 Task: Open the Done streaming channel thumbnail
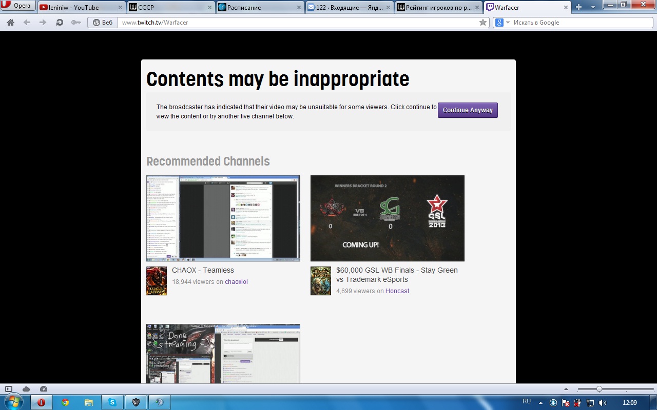[223, 354]
